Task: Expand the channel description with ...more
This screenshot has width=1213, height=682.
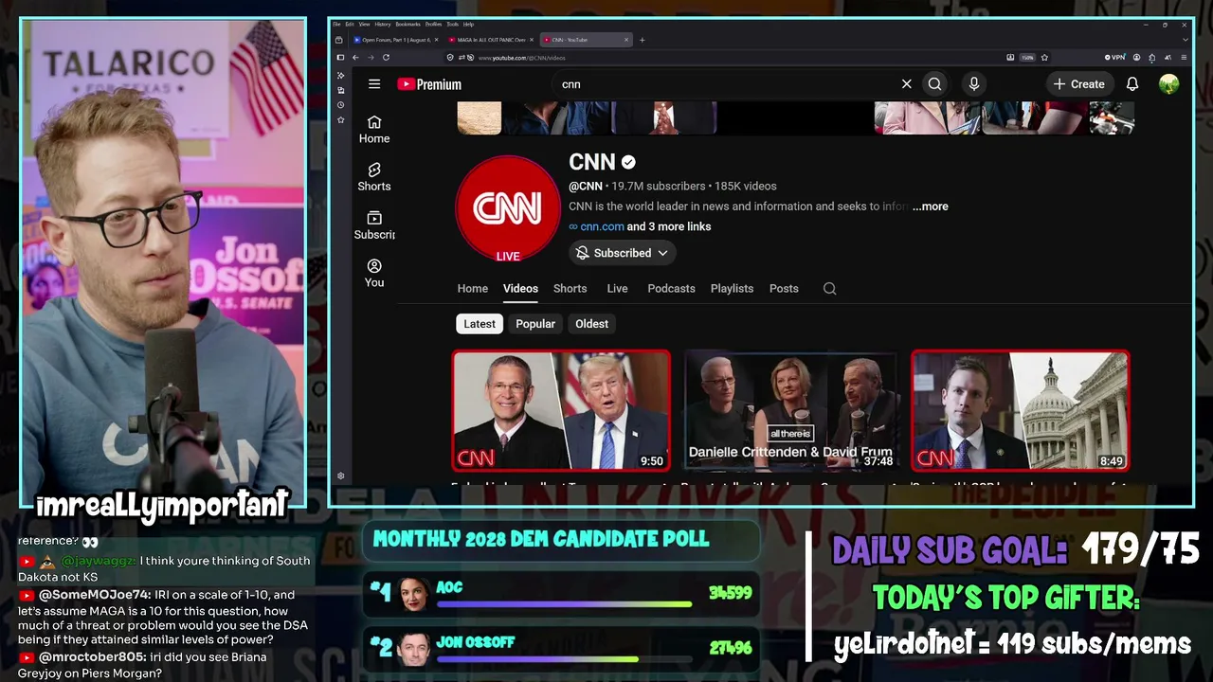Action: (930, 206)
